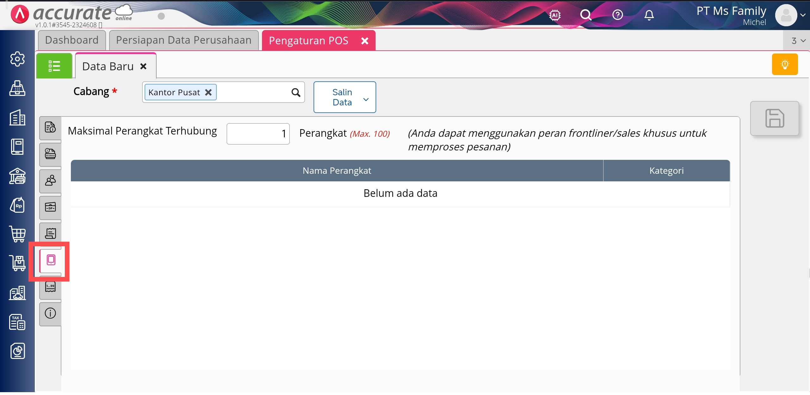Expand the open tabs counter dropdown
This screenshot has height=395, width=810.
click(798, 41)
